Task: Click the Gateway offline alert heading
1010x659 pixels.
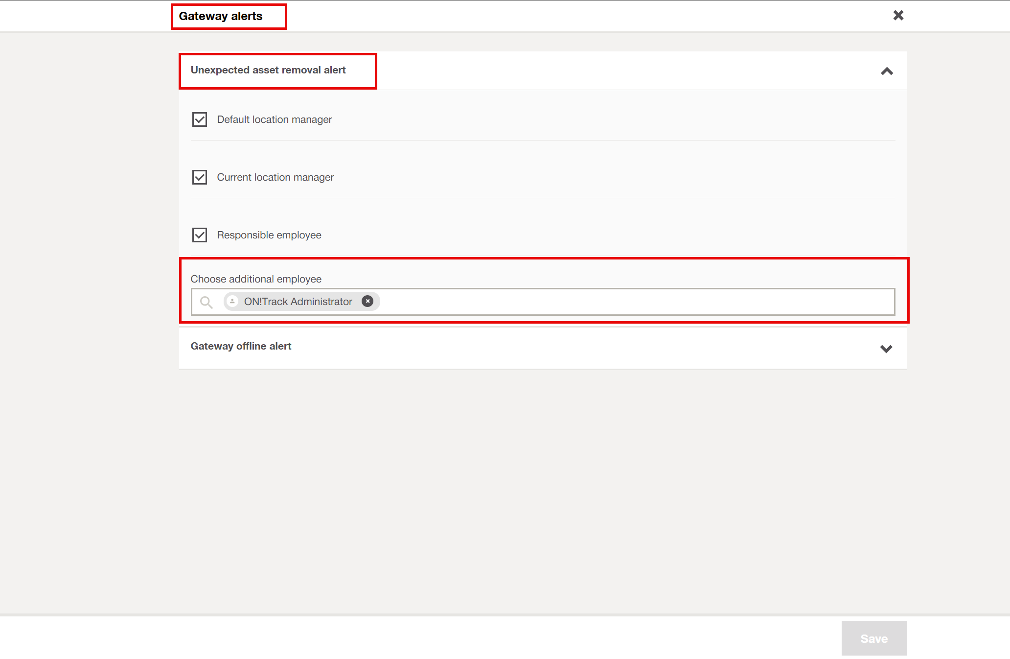Action: [241, 346]
